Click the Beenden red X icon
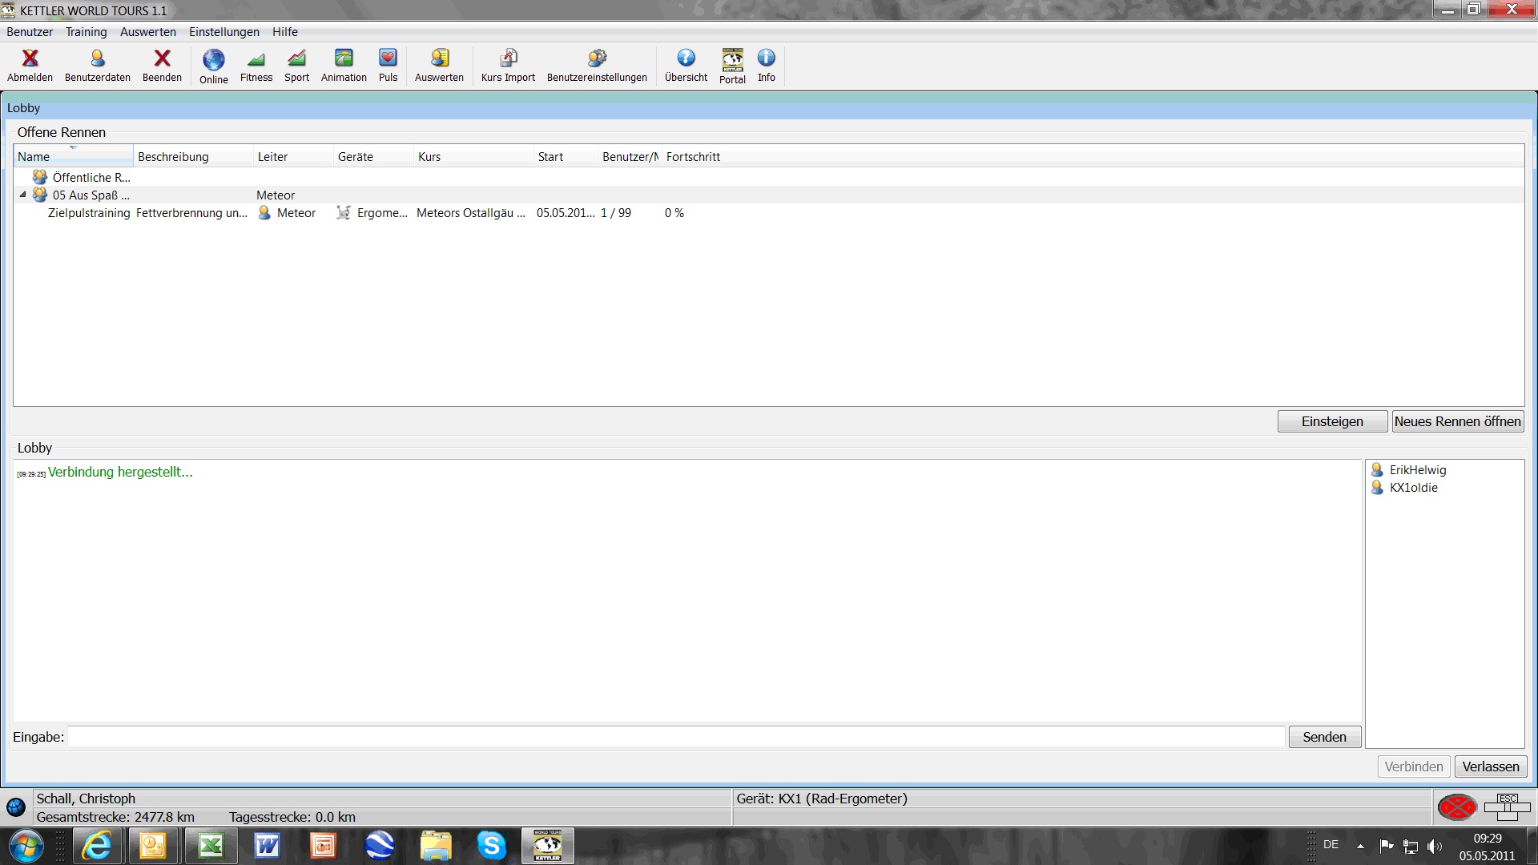1538x865 pixels. coord(162,58)
